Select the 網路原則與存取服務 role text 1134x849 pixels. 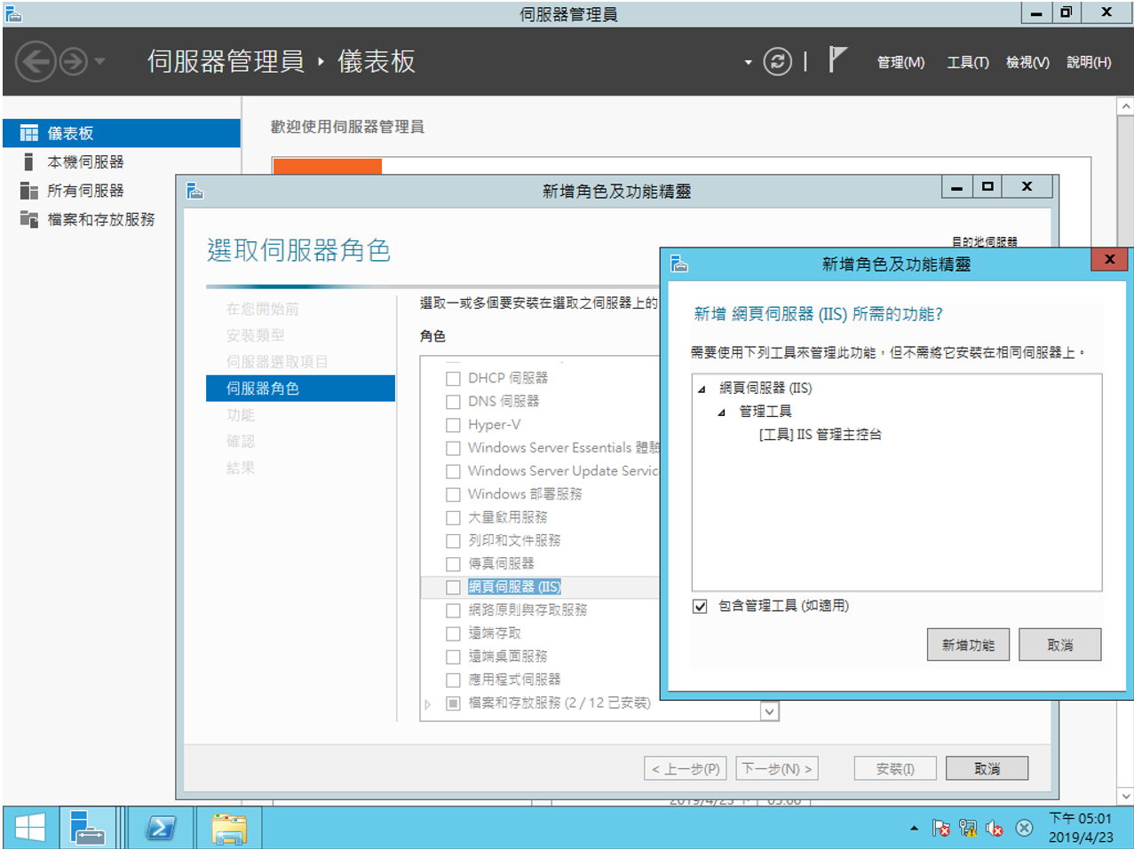[x=527, y=610]
